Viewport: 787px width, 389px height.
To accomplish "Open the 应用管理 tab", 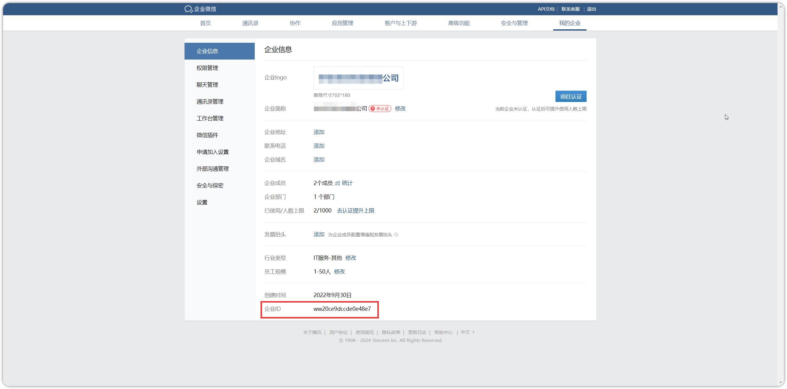I will coord(343,23).
